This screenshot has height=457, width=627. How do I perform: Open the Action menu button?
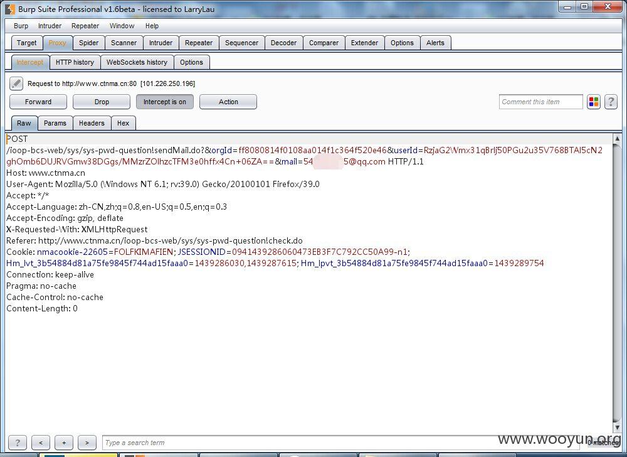228,102
